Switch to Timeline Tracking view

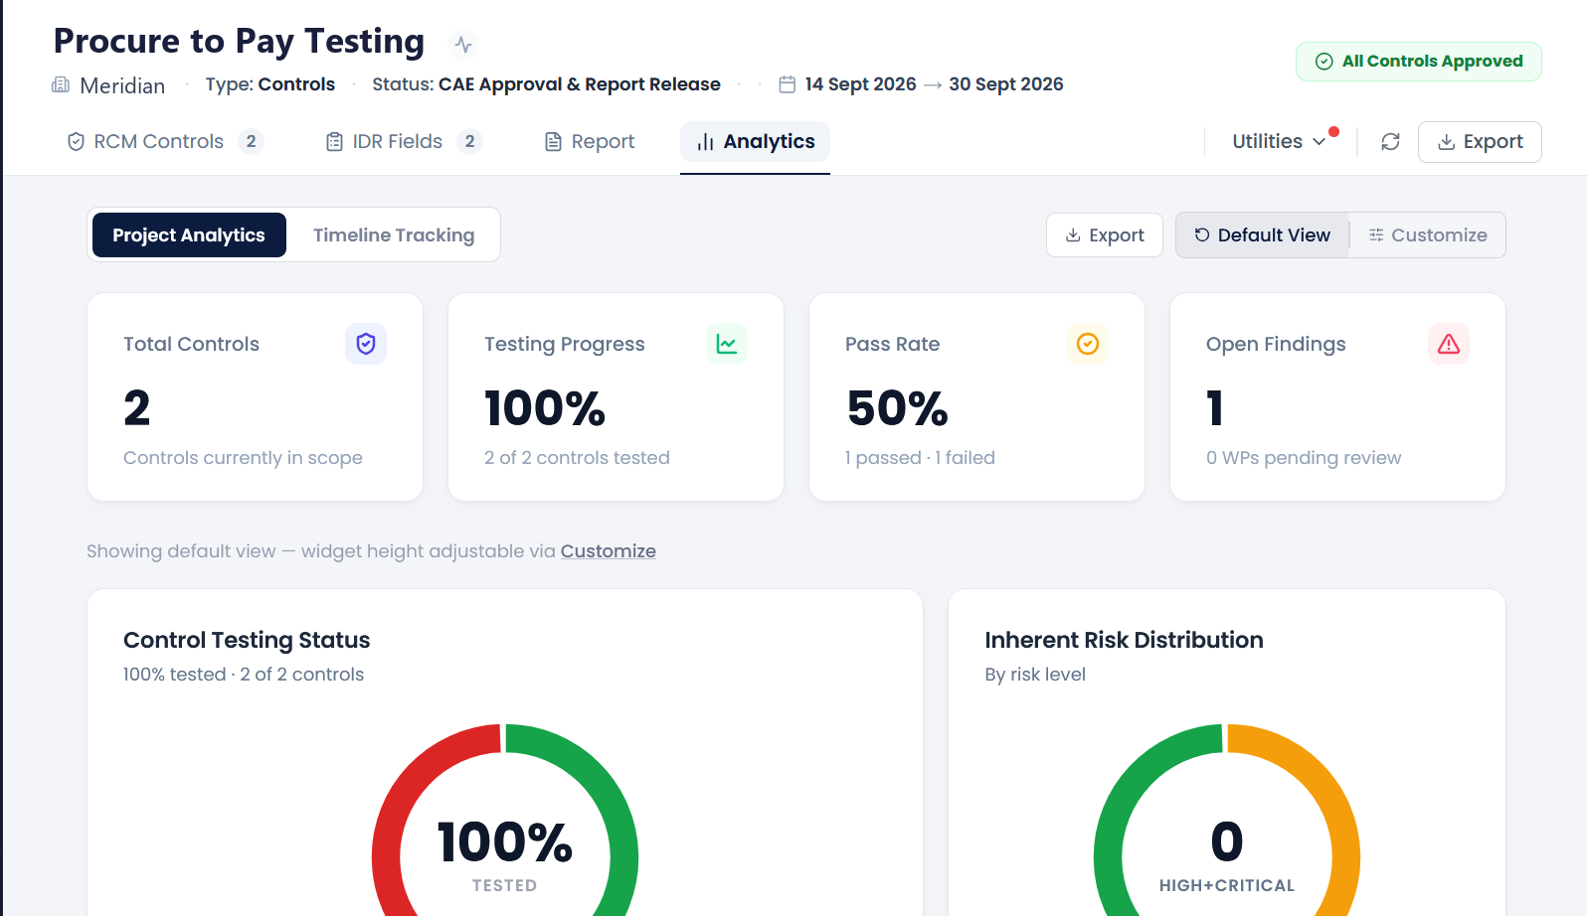[x=394, y=235]
